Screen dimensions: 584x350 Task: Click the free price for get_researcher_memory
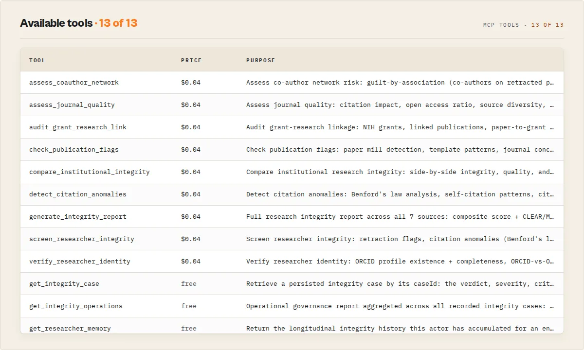[189, 328]
